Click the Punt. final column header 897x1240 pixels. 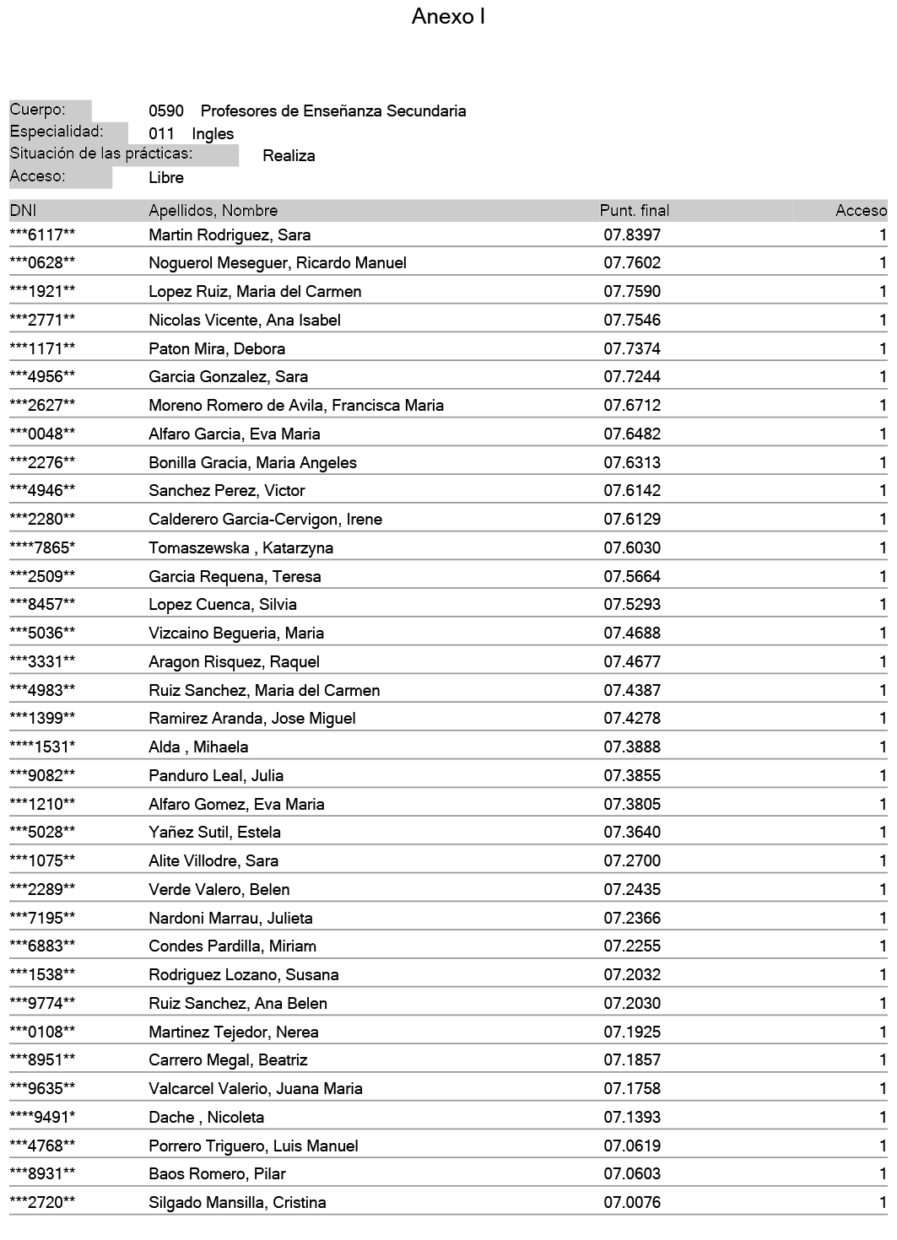(x=634, y=211)
